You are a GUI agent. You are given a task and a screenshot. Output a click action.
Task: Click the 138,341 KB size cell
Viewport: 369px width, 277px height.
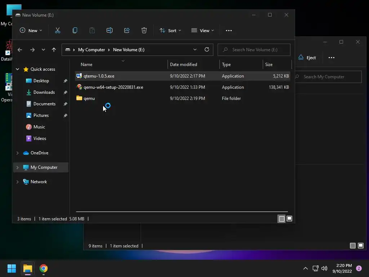(x=279, y=87)
